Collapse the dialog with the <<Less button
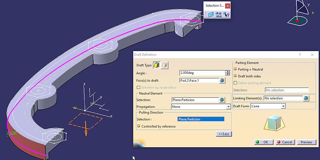Image resolution: width=320 pixels, height=160 pixels. [223, 134]
